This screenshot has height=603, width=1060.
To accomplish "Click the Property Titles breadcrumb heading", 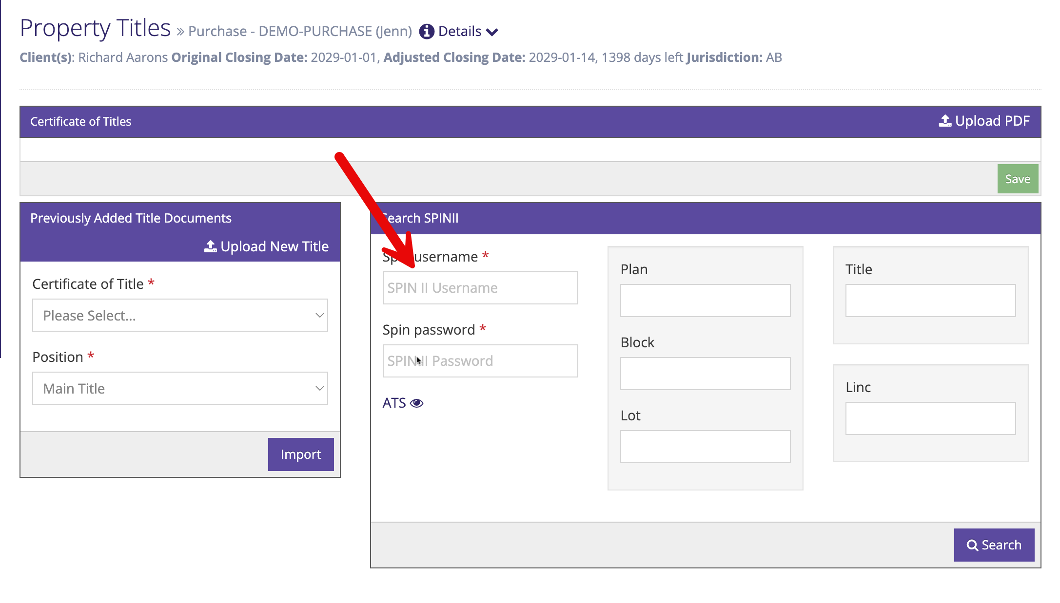I will pyautogui.click(x=95, y=28).
